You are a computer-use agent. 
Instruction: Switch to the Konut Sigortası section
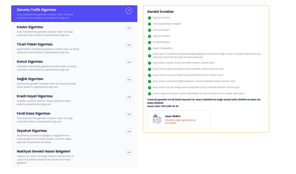pos(30,62)
